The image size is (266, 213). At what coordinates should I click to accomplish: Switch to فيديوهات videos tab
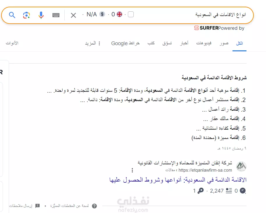click(204, 43)
